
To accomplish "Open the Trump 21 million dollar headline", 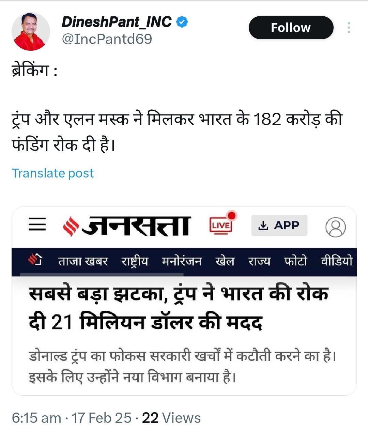I will (179, 308).
